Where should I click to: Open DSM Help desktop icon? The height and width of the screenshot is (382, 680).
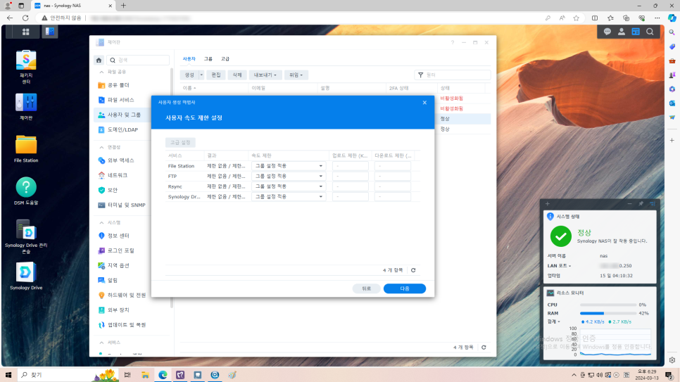(26, 191)
